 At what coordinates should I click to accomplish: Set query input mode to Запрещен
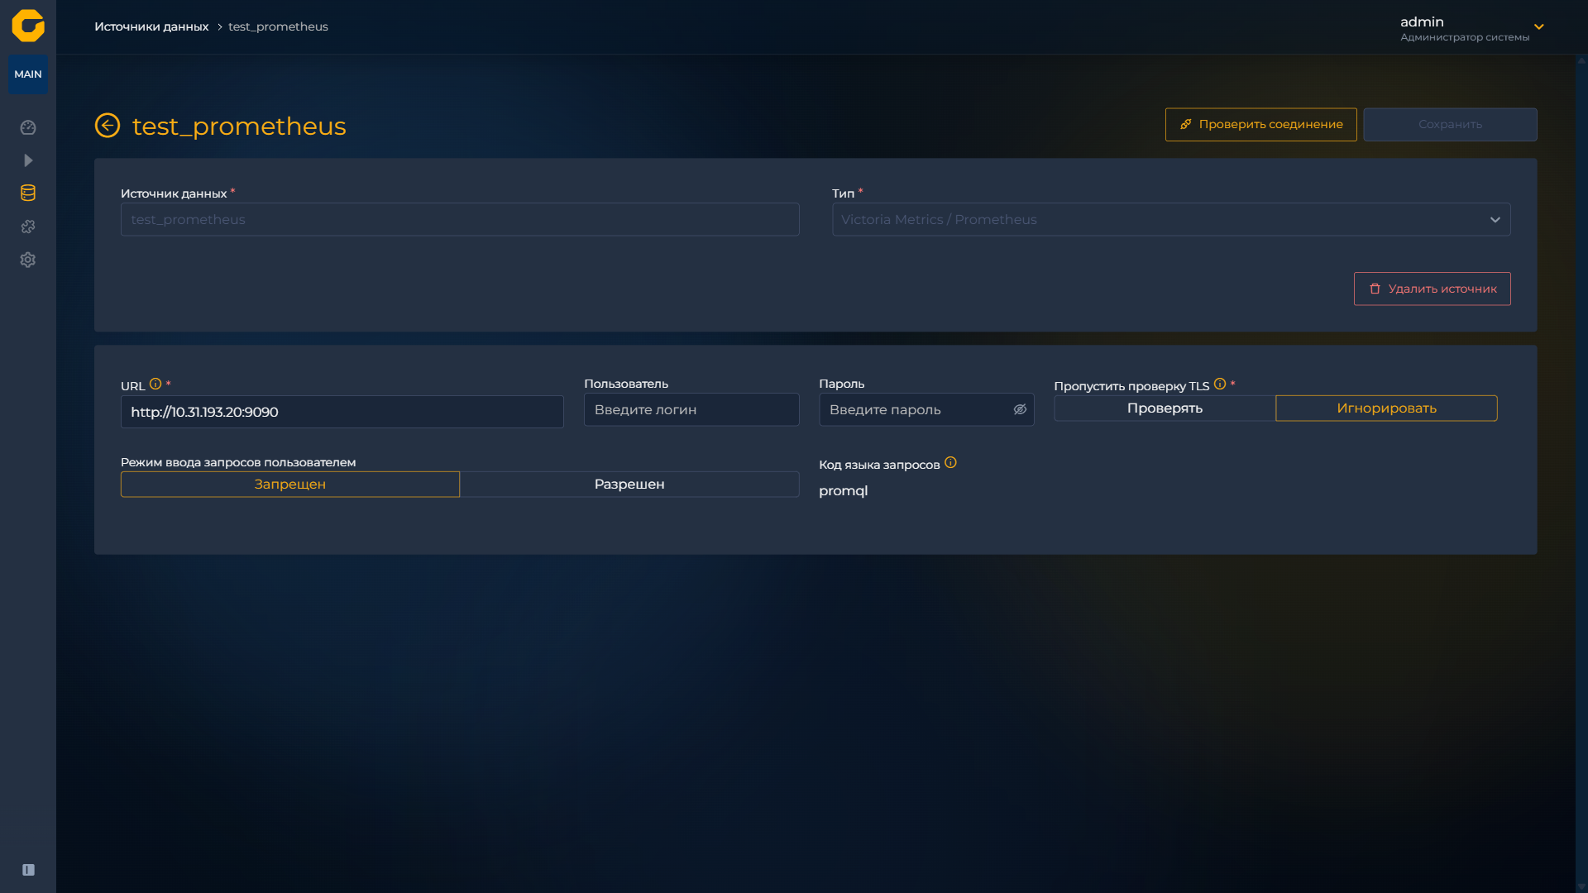pos(290,485)
